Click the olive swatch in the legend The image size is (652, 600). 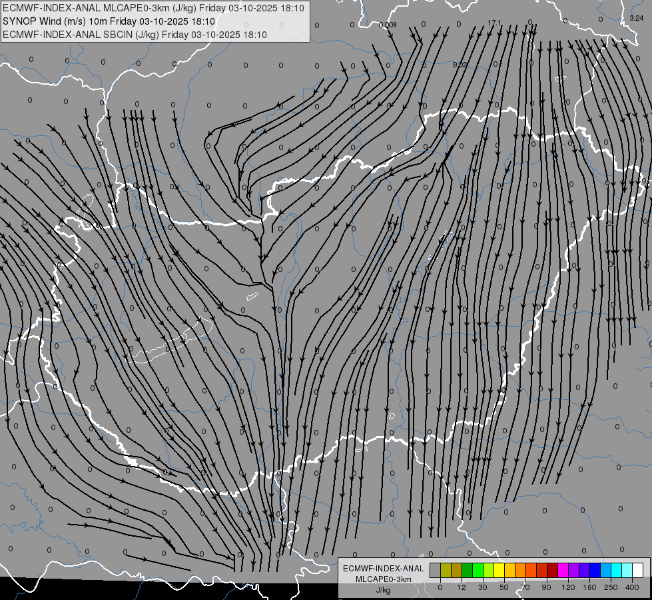tap(446, 571)
